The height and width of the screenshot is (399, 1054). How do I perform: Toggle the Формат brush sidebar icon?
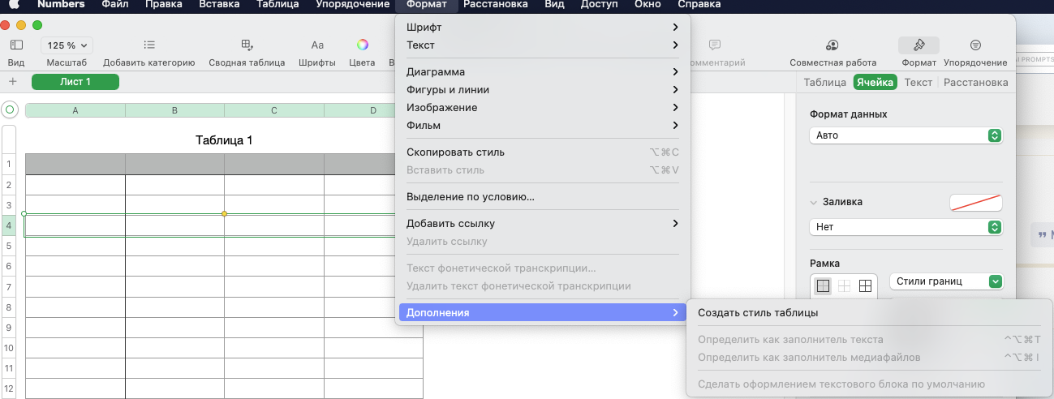point(918,45)
